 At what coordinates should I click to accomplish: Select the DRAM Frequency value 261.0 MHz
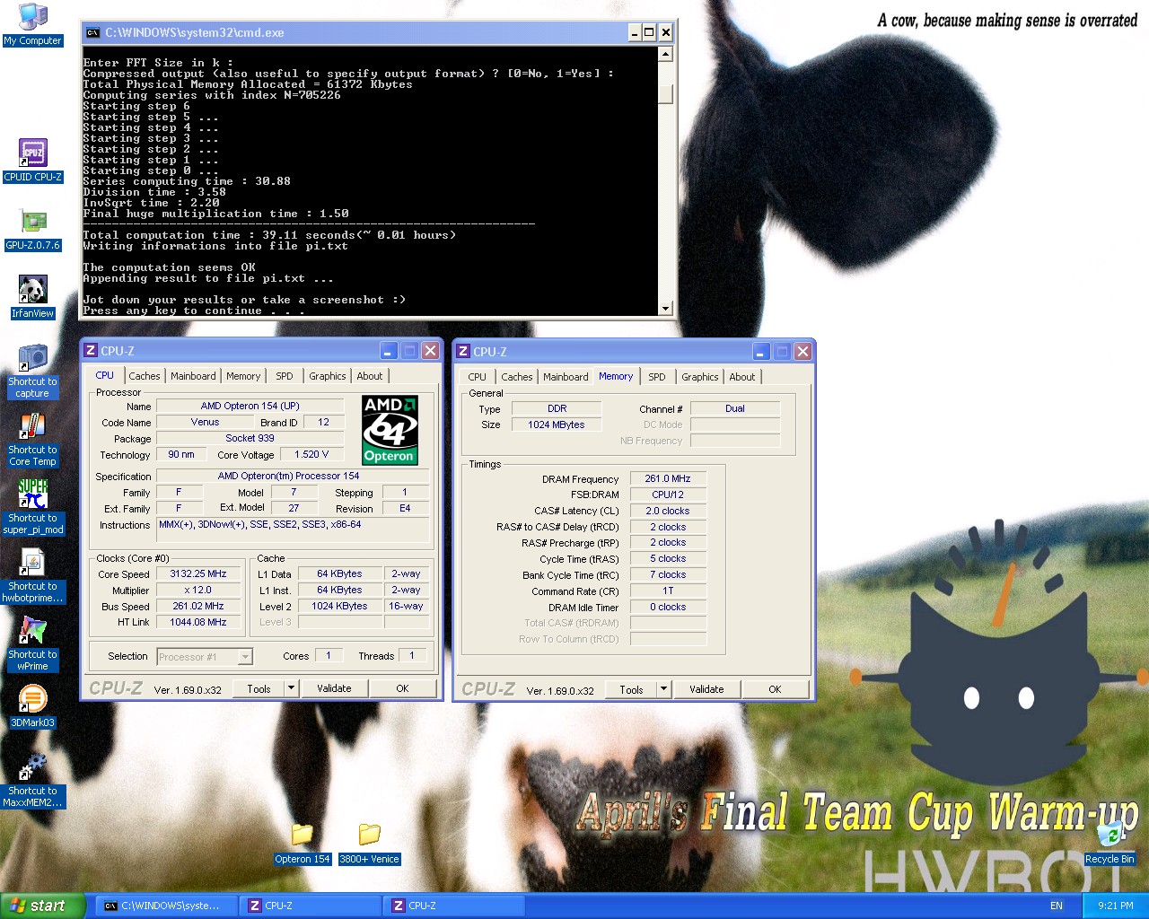(668, 479)
